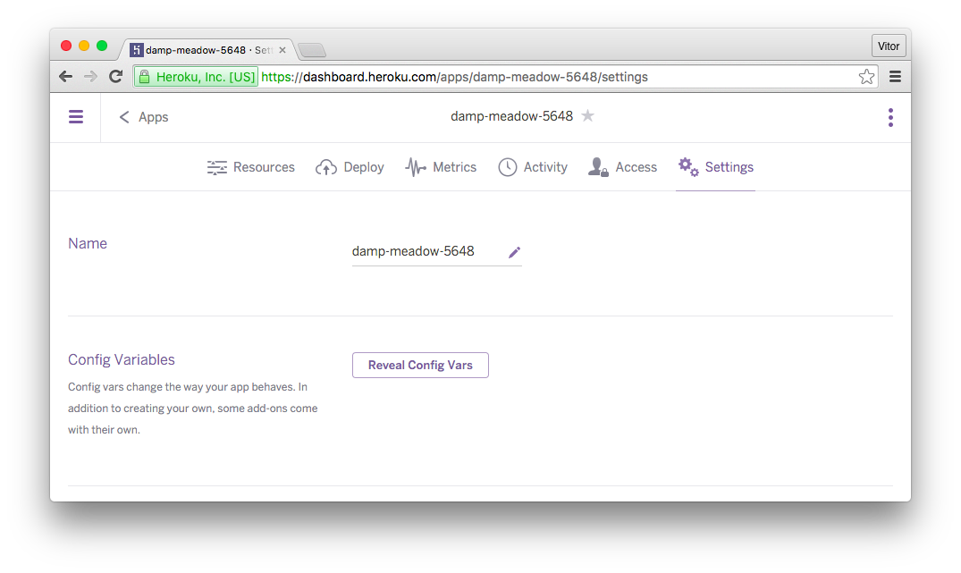This screenshot has height=573, width=961.
Task: Click the Config Variables heading
Action: pos(122,359)
